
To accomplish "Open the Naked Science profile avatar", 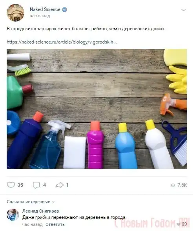I will tap(15, 13).
